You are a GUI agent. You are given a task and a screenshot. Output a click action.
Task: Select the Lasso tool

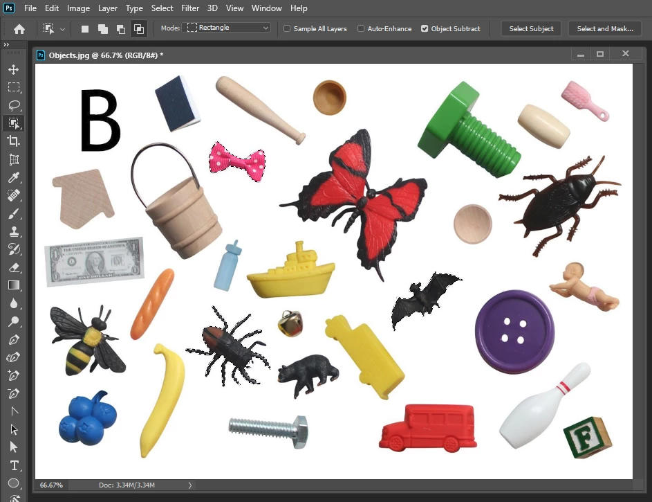click(x=14, y=105)
